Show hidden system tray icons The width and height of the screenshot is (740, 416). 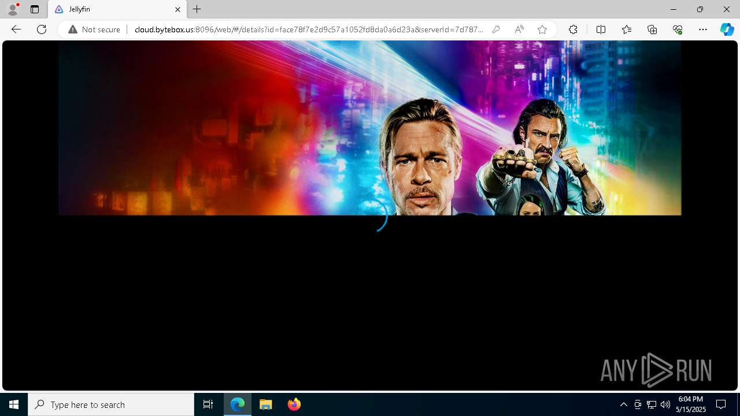pyautogui.click(x=624, y=404)
